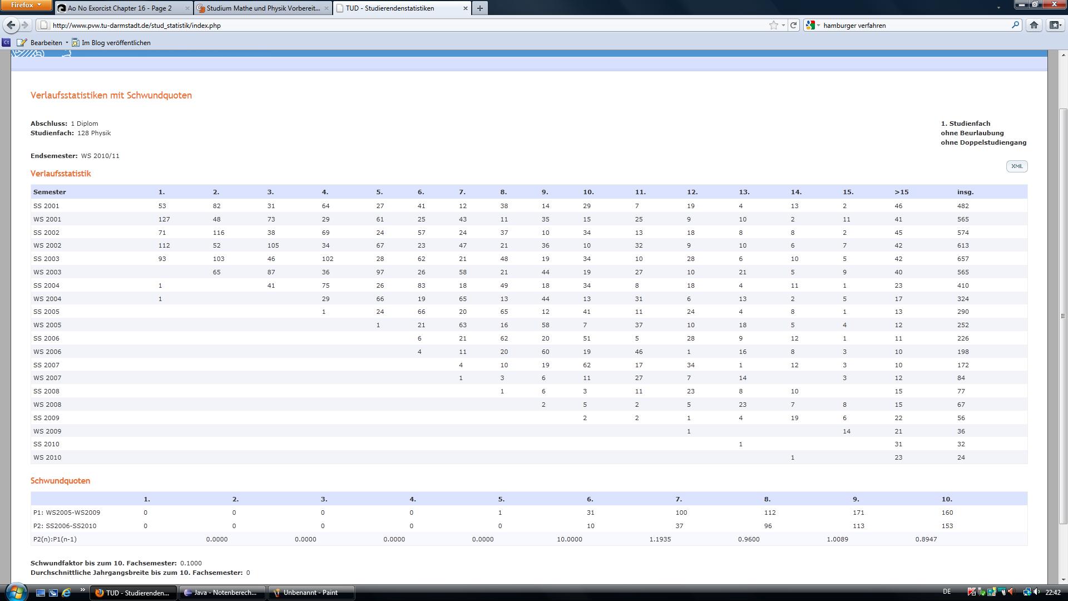Open the bookmarks menu button
The image size is (1068, 601).
(1055, 25)
